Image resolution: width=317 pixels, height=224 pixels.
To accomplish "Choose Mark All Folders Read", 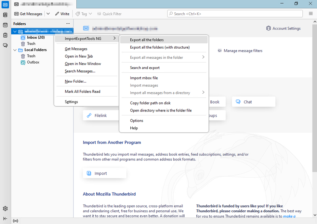I will (83, 91).
